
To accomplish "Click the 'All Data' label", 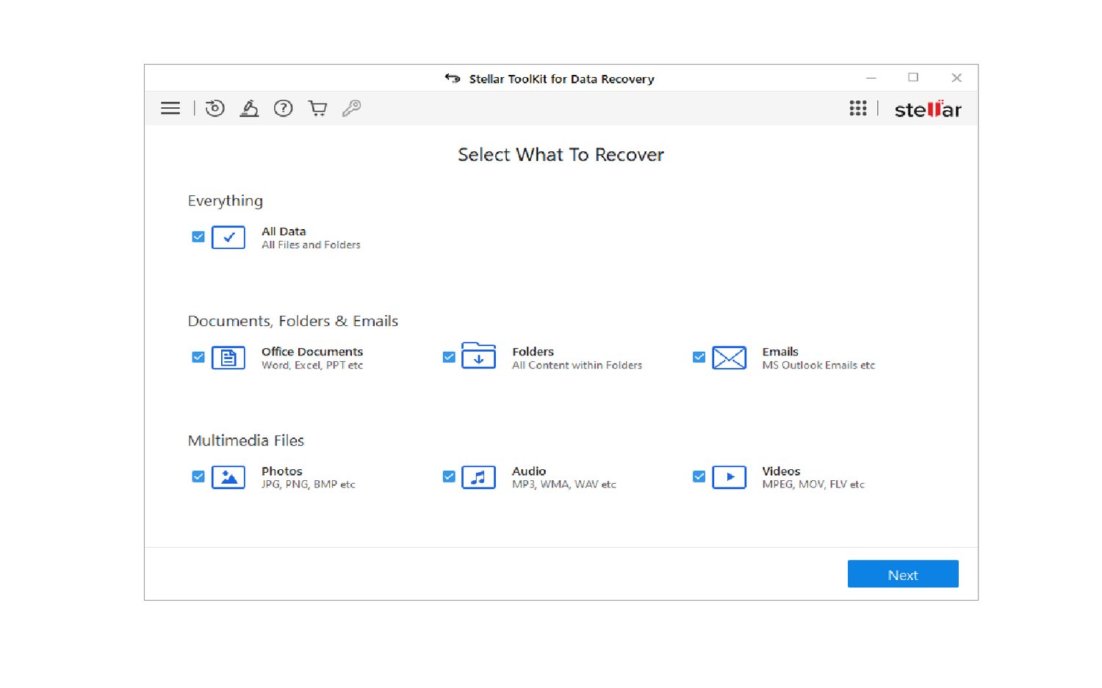I will [284, 231].
